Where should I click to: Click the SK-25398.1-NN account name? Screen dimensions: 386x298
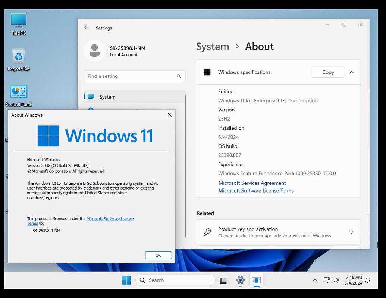[x=127, y=48]
